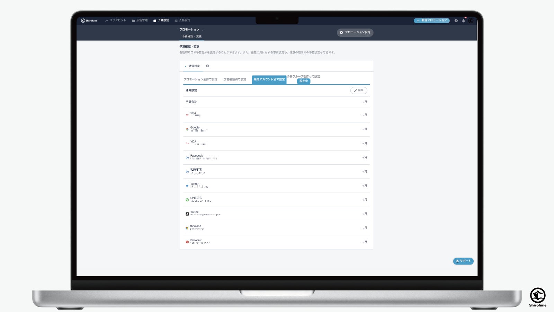Viewport: 554px width, 312px height.
Task: Click the 予算合計 row label
Action: 191,102
